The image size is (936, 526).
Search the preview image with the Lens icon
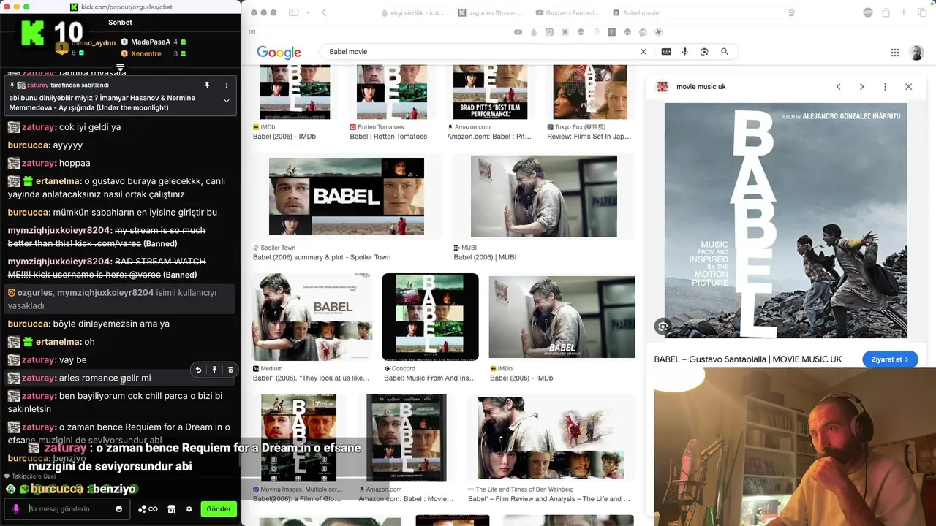663,327
